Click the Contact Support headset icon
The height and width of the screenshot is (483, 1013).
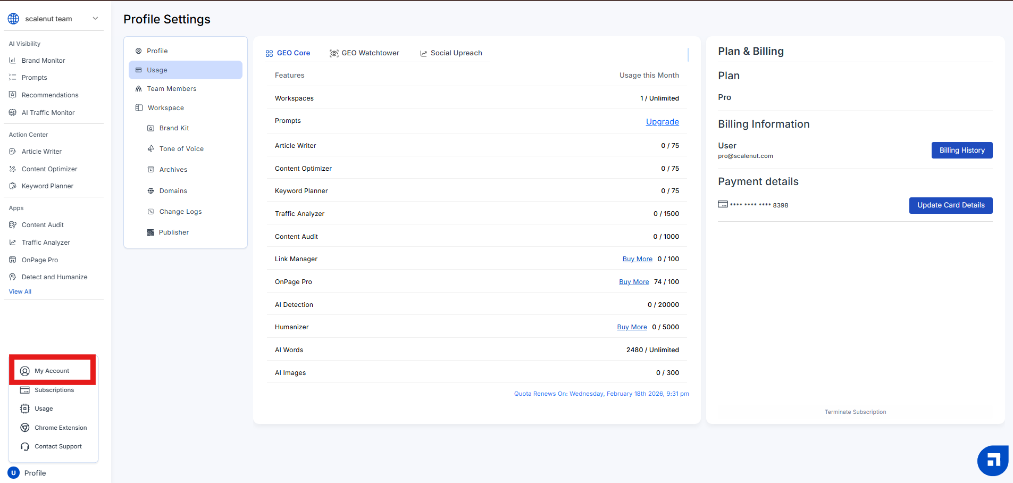click(25, 447)
